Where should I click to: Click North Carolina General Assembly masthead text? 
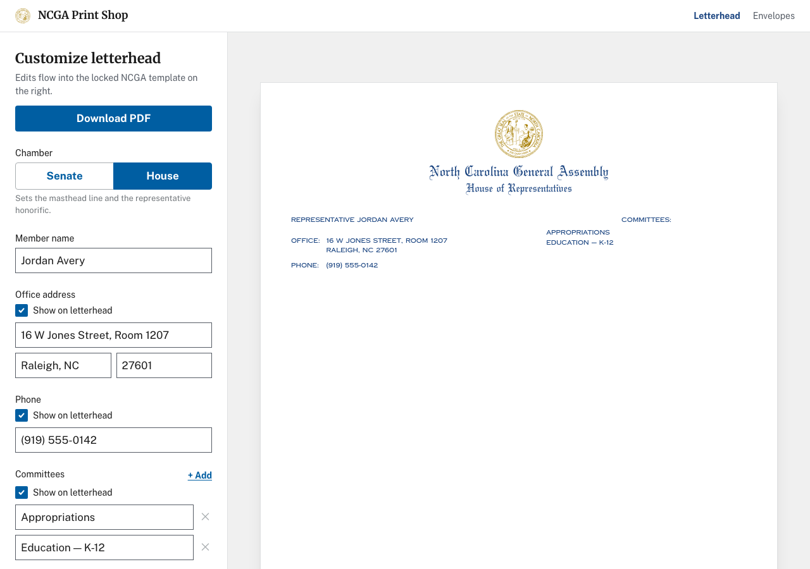point(519,172)
